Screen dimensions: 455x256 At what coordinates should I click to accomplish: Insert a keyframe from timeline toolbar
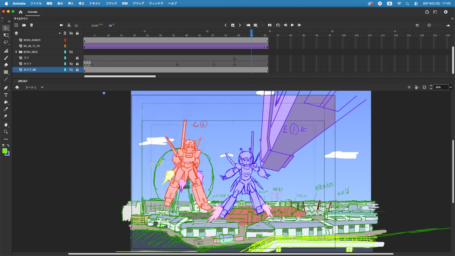[233, 25]
